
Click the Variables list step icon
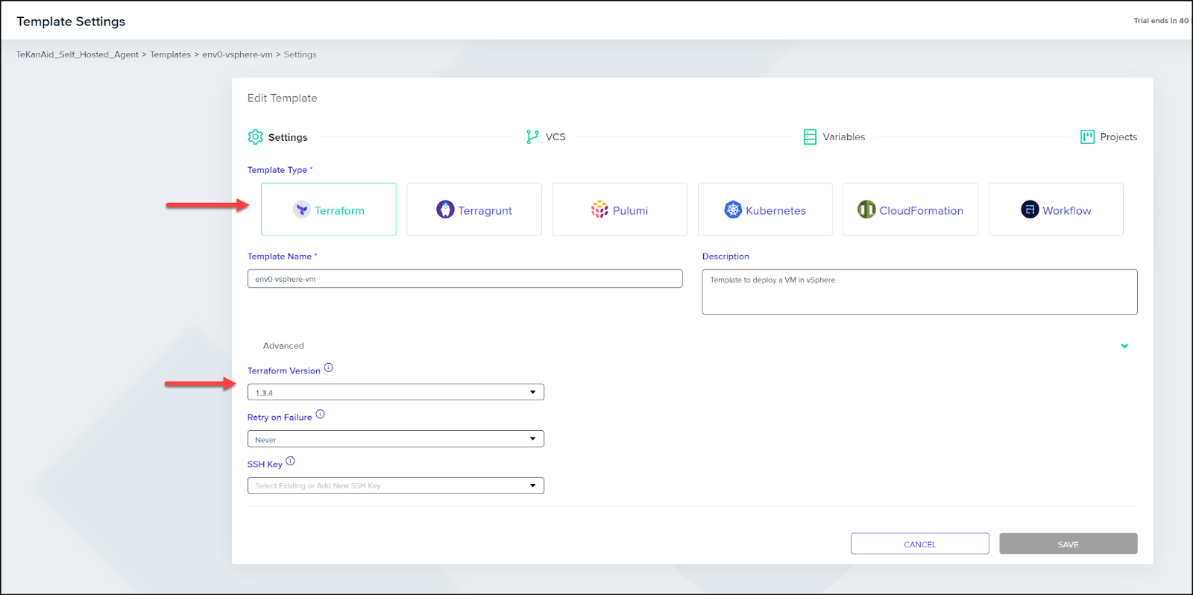point(810,137)
